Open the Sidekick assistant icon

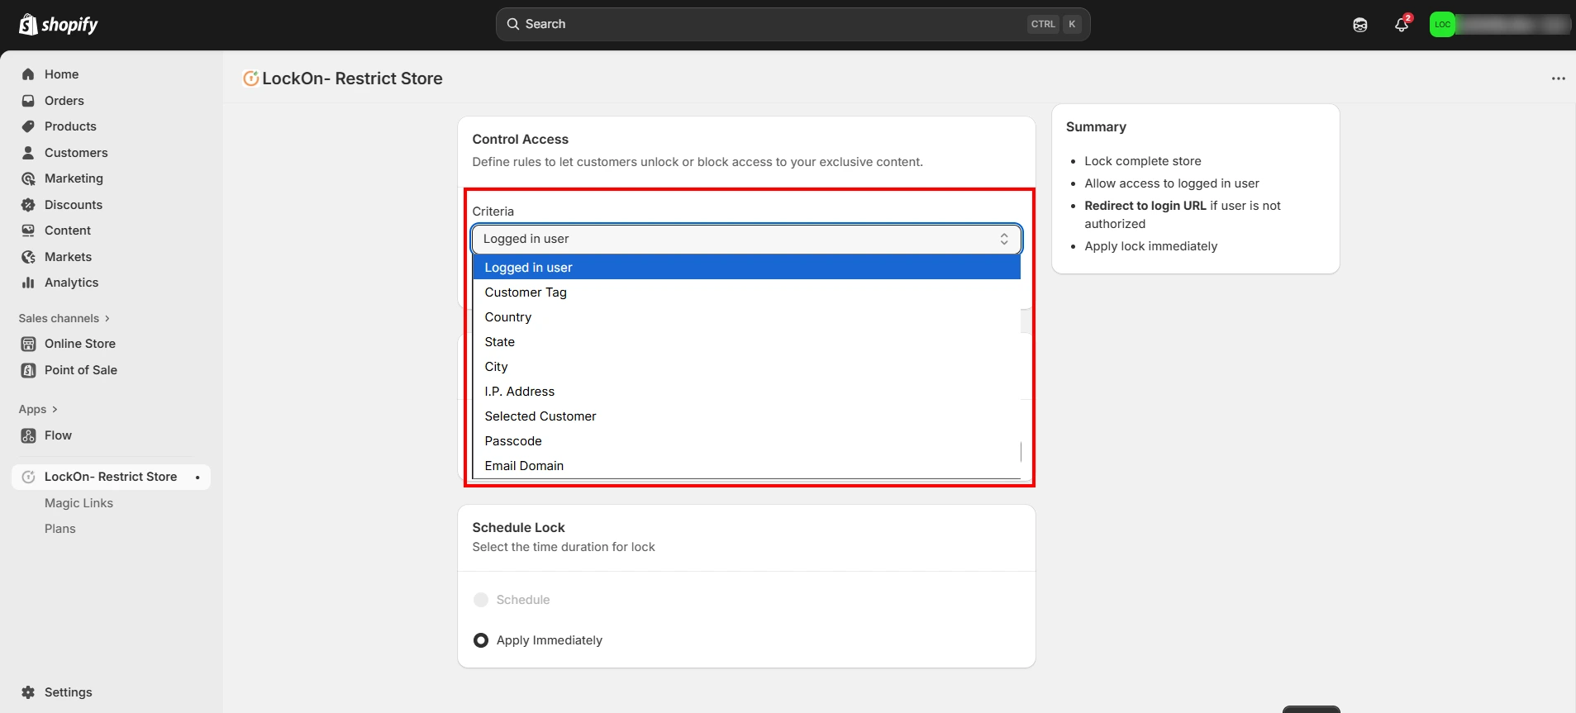pos(1359,25)
